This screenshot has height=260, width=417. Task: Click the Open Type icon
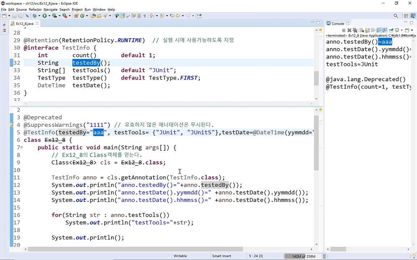coord(93,16)
